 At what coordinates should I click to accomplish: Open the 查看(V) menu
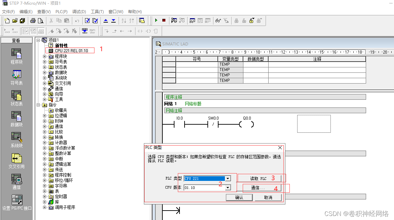(x=44, y=11)
